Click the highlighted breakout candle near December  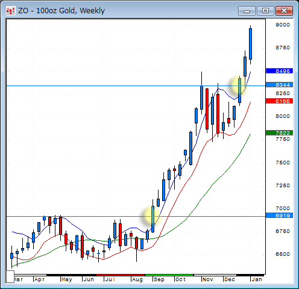[x=239, y=90]
